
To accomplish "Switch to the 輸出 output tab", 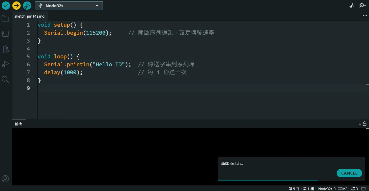I will [x=18, y=124].
